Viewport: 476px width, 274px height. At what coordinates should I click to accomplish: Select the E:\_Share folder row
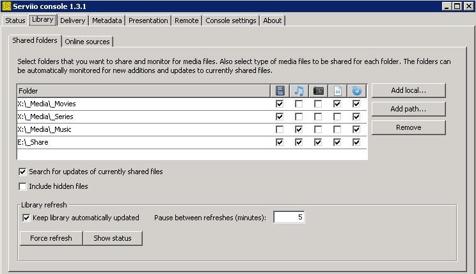pos(128,142)
